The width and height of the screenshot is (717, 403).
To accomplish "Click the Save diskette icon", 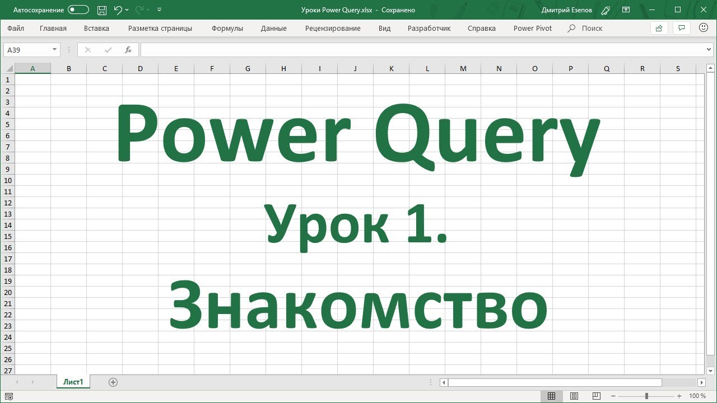I will [x=102, y=10].
